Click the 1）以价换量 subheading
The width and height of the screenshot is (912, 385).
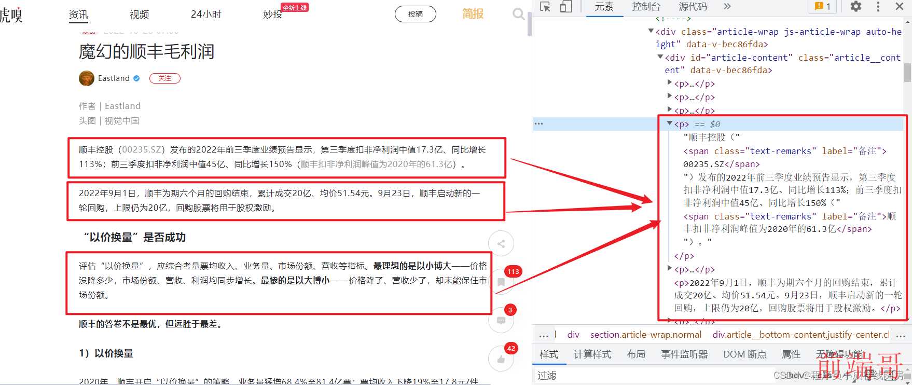106,353
